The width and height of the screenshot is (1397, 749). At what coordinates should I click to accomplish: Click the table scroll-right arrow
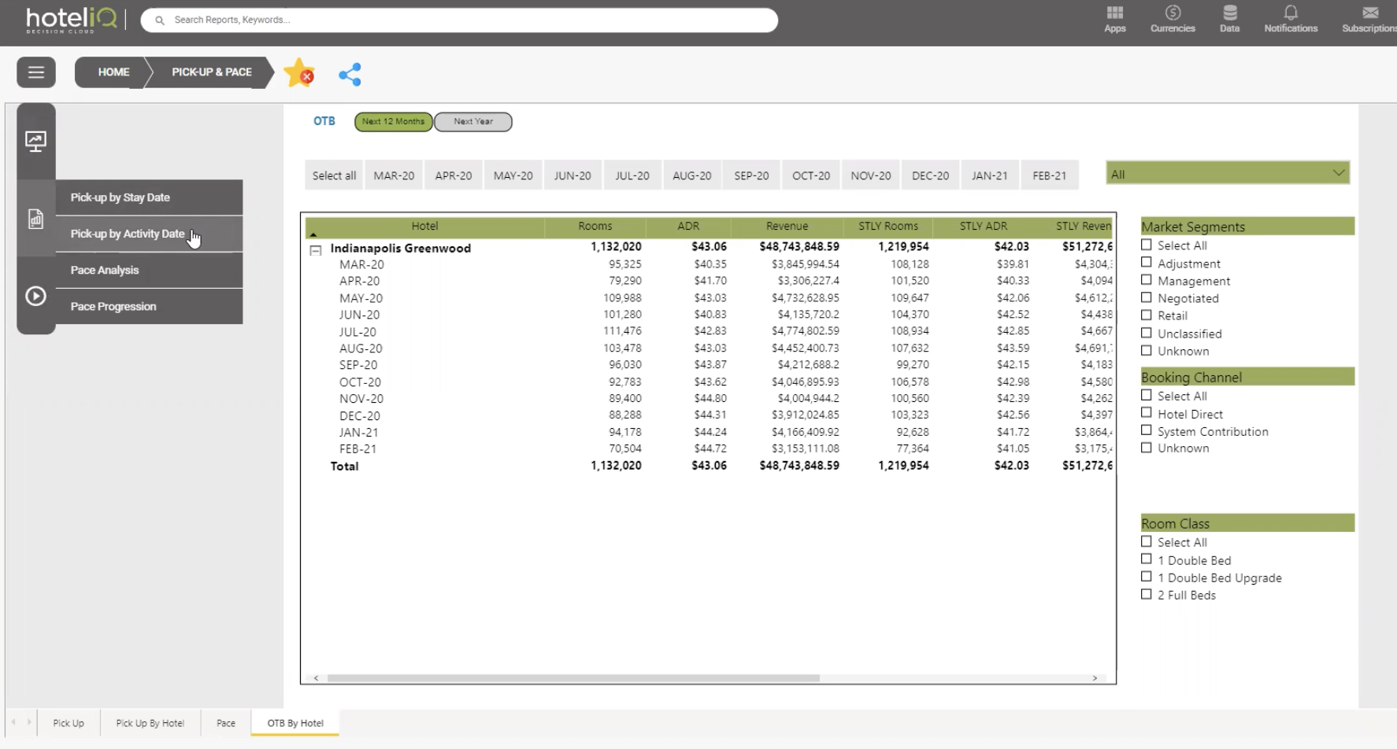1095,678
